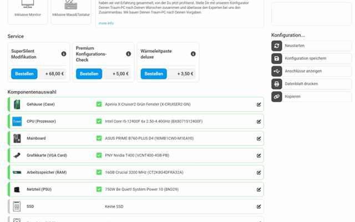Click the Kopieren label
Screen dimensions: 355x222
coord(292,96)
